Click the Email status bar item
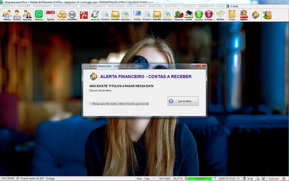 [248, 178]
